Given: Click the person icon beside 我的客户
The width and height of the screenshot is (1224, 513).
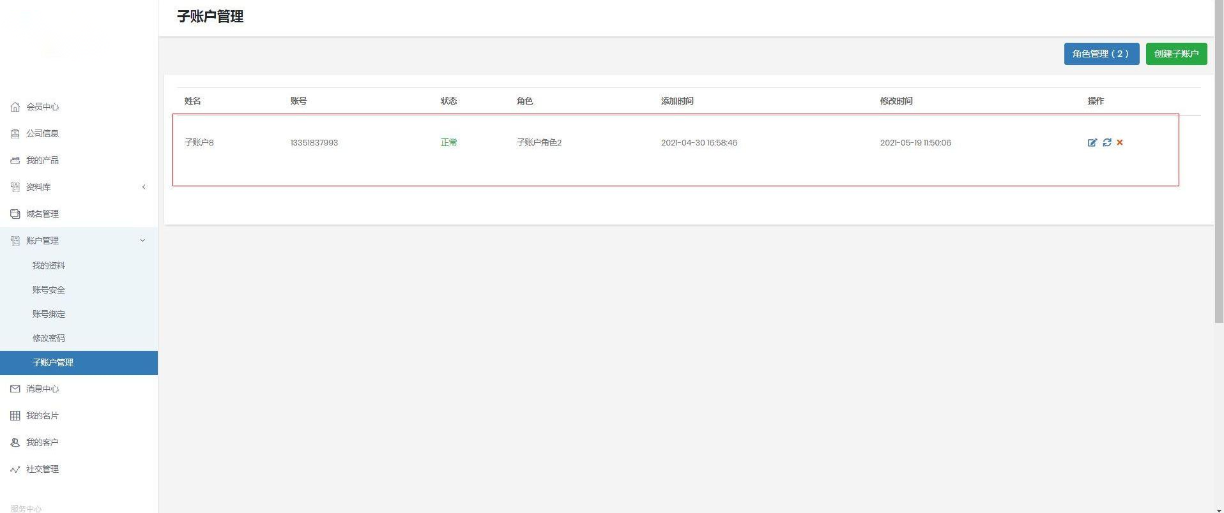Looking at the screenshot, I should 15,442.
